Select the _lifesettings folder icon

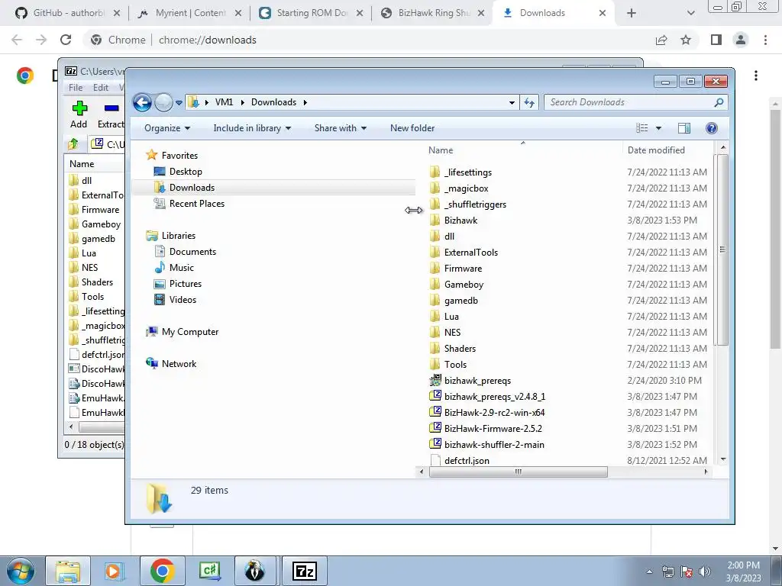point(435,172)
